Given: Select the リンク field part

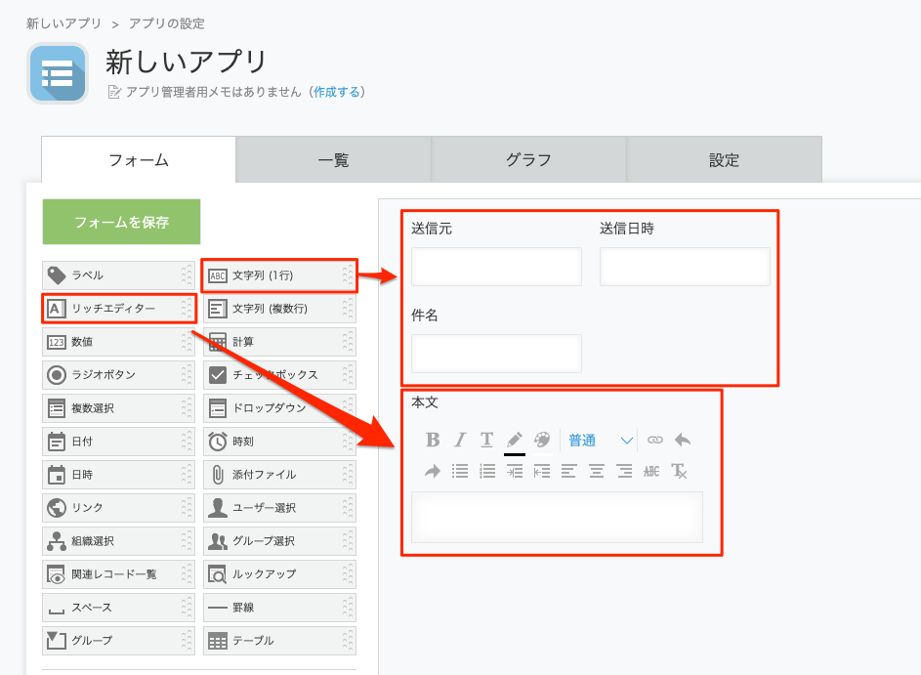Looking at the screenshot, I should click(118, 508).
